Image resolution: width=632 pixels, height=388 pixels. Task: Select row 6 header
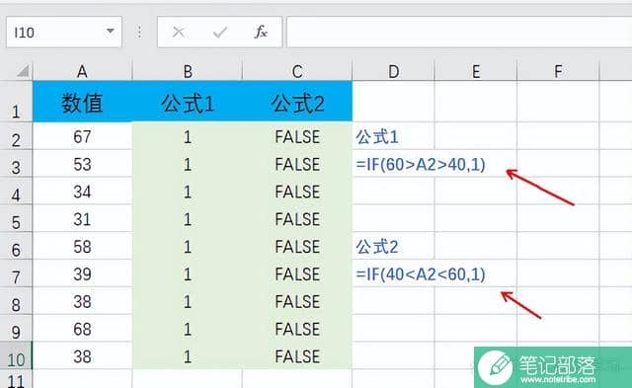pos(16,246)
